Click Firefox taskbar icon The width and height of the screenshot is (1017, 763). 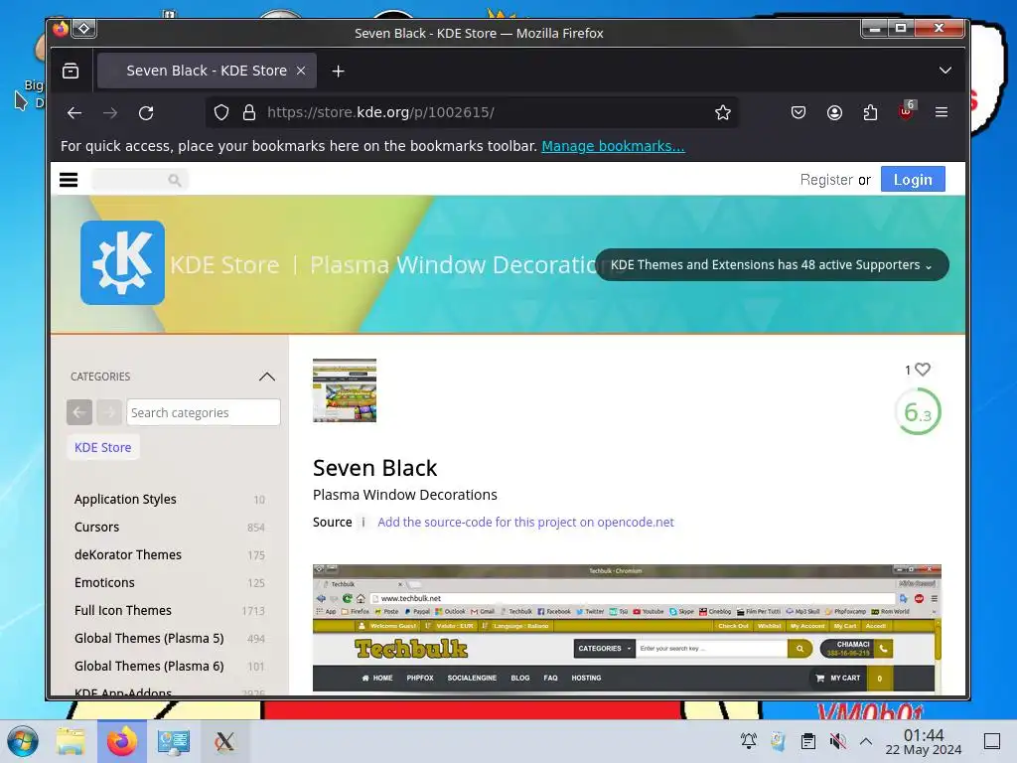[x=122, y=741]
